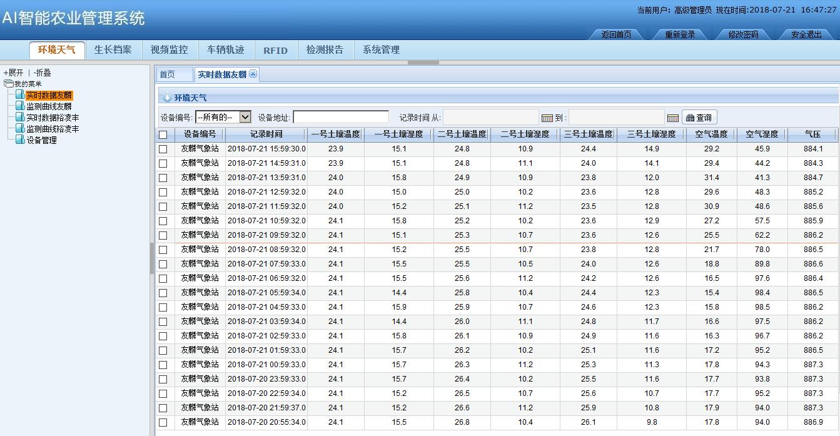Switch to the 生长档案 navigation tab
Viewport: 840px width, 436px height.
(113, 50)
